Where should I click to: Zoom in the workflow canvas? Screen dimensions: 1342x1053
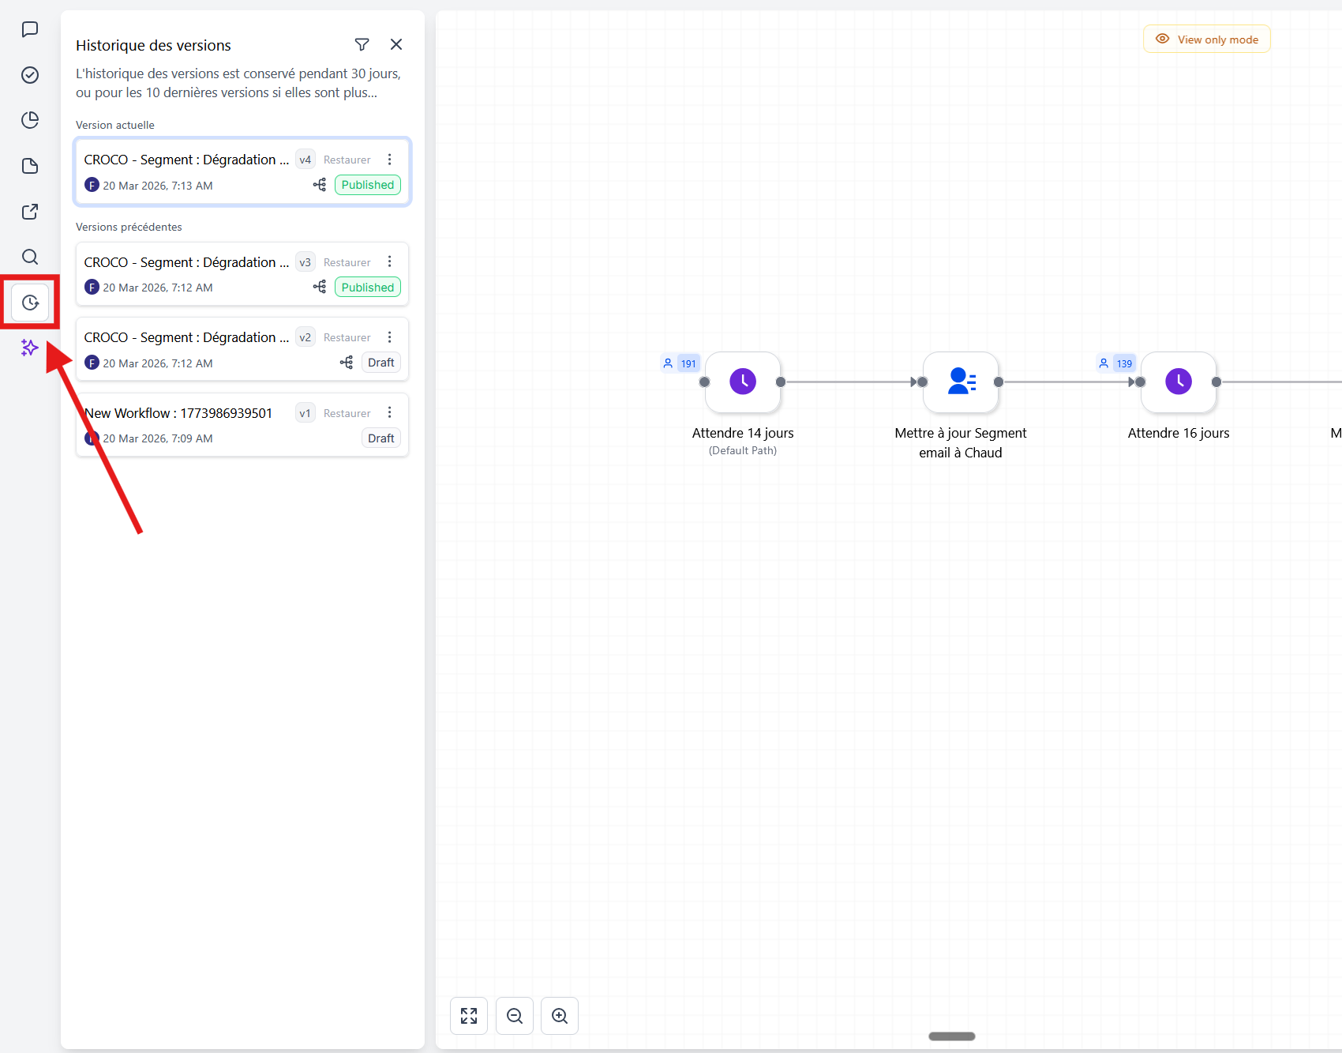[x=560, y=1016]
